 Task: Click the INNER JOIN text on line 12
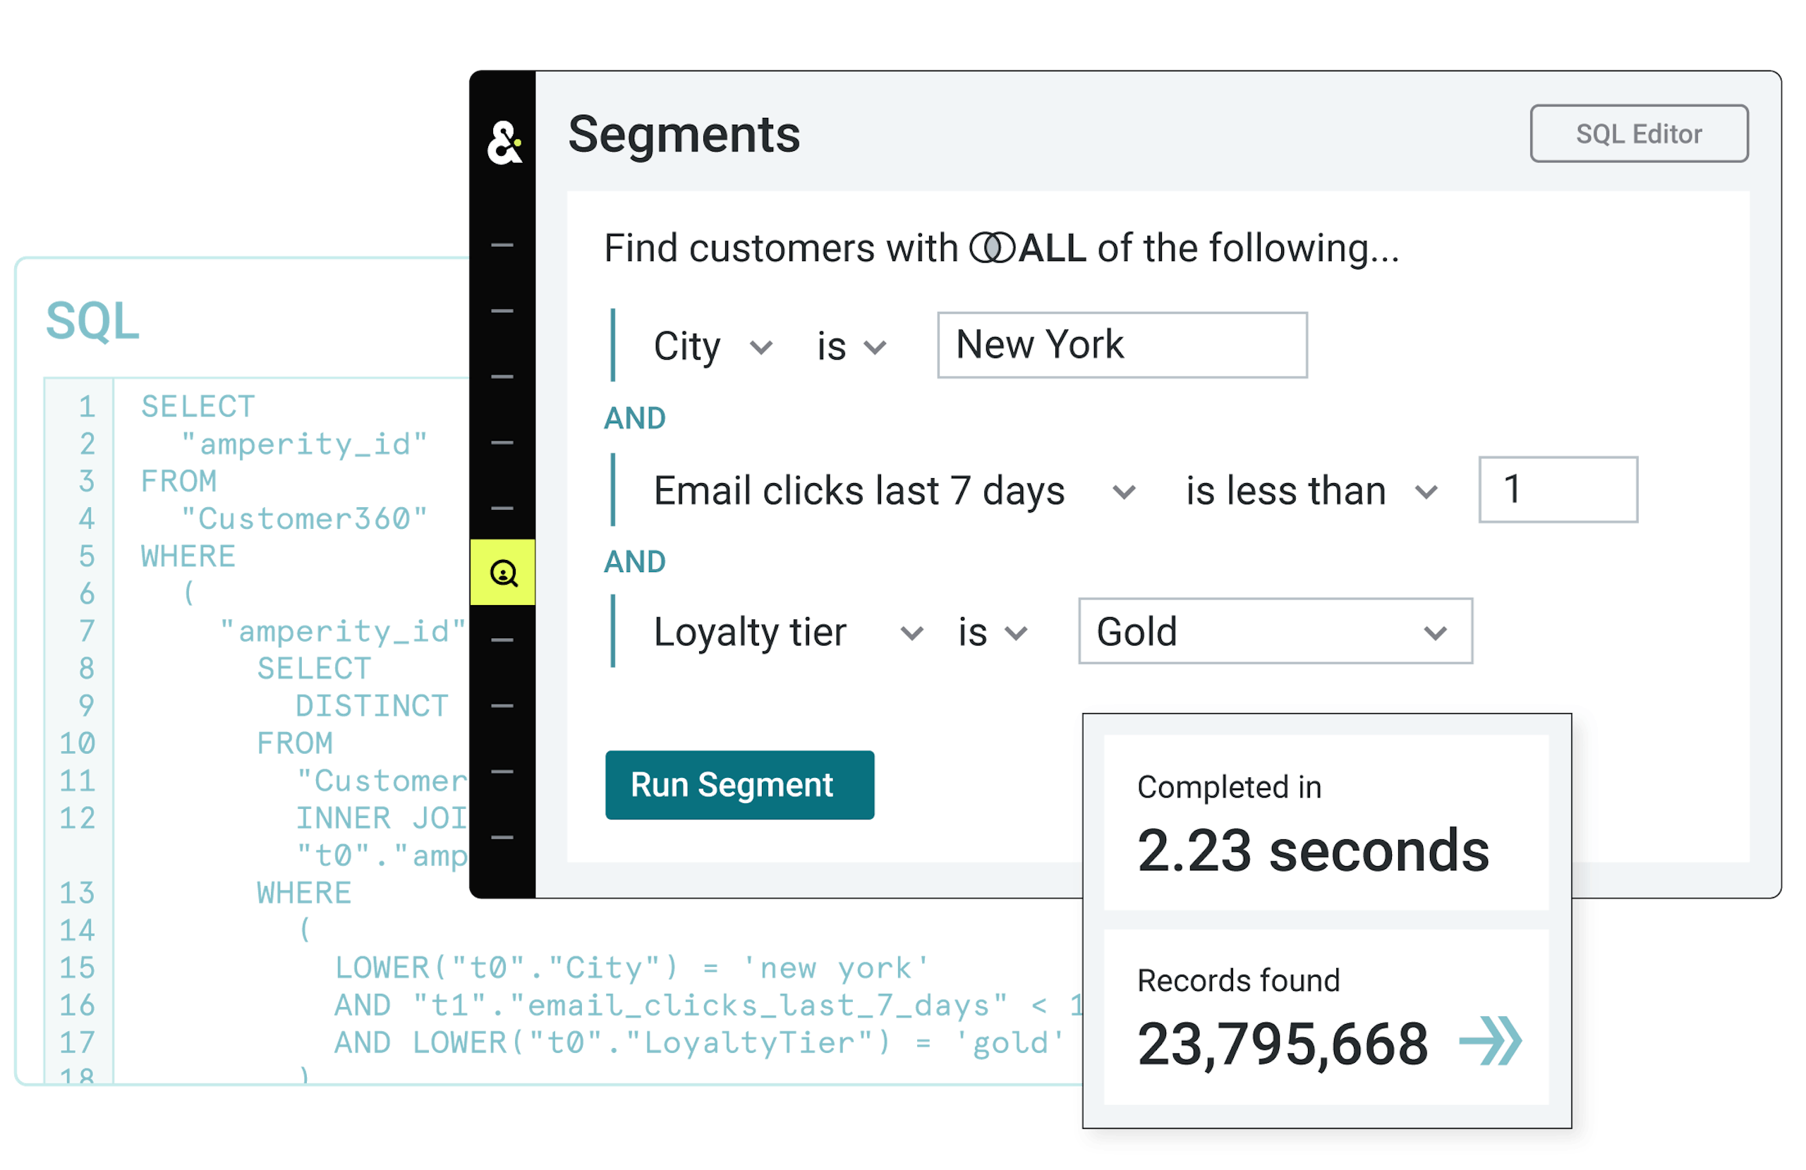point(381,819)
